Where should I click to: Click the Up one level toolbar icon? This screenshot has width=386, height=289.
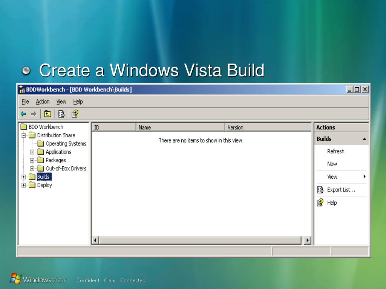(x=47, y=114)
